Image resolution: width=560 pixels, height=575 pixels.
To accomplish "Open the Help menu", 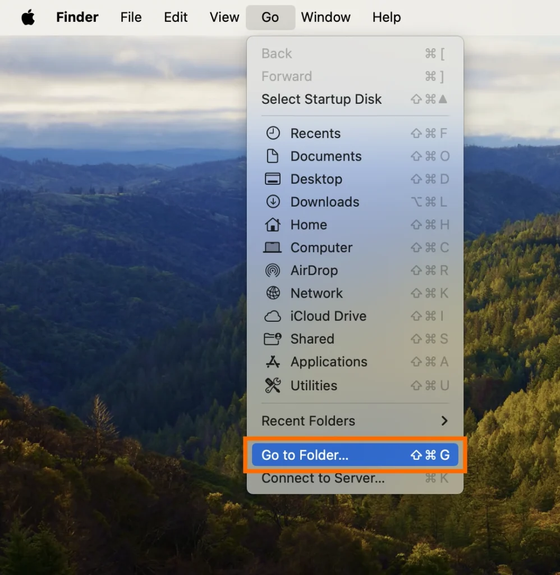I will click(387, 17).
